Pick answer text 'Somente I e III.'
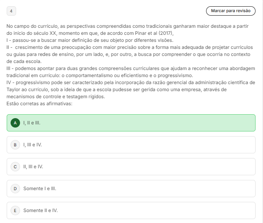The height and width of the screenshot is (223, 263). pos(40,189)
